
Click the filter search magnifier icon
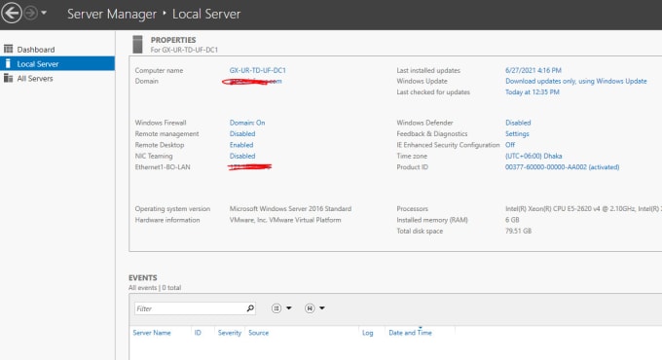click(x=250, y=308)
